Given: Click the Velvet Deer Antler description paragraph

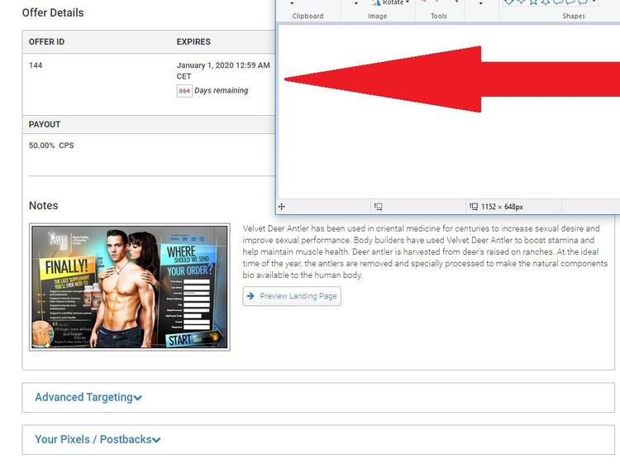Looking at the screenshot, I should pos(425,251).
